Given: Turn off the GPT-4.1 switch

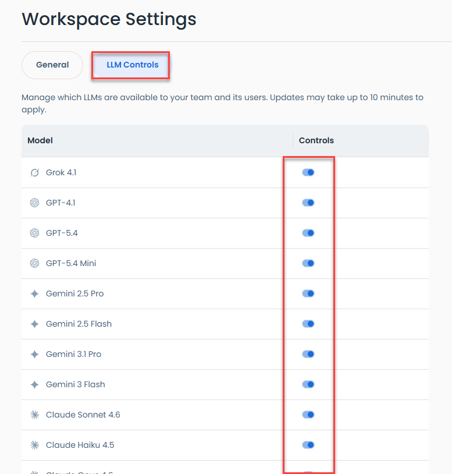Looking at the screenshot, I should [308, 203].
